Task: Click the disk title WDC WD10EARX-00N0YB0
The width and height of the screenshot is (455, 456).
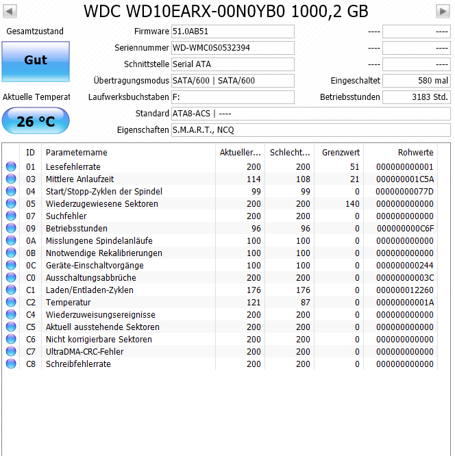Action: pyautogui.click(x=226, y=12)
